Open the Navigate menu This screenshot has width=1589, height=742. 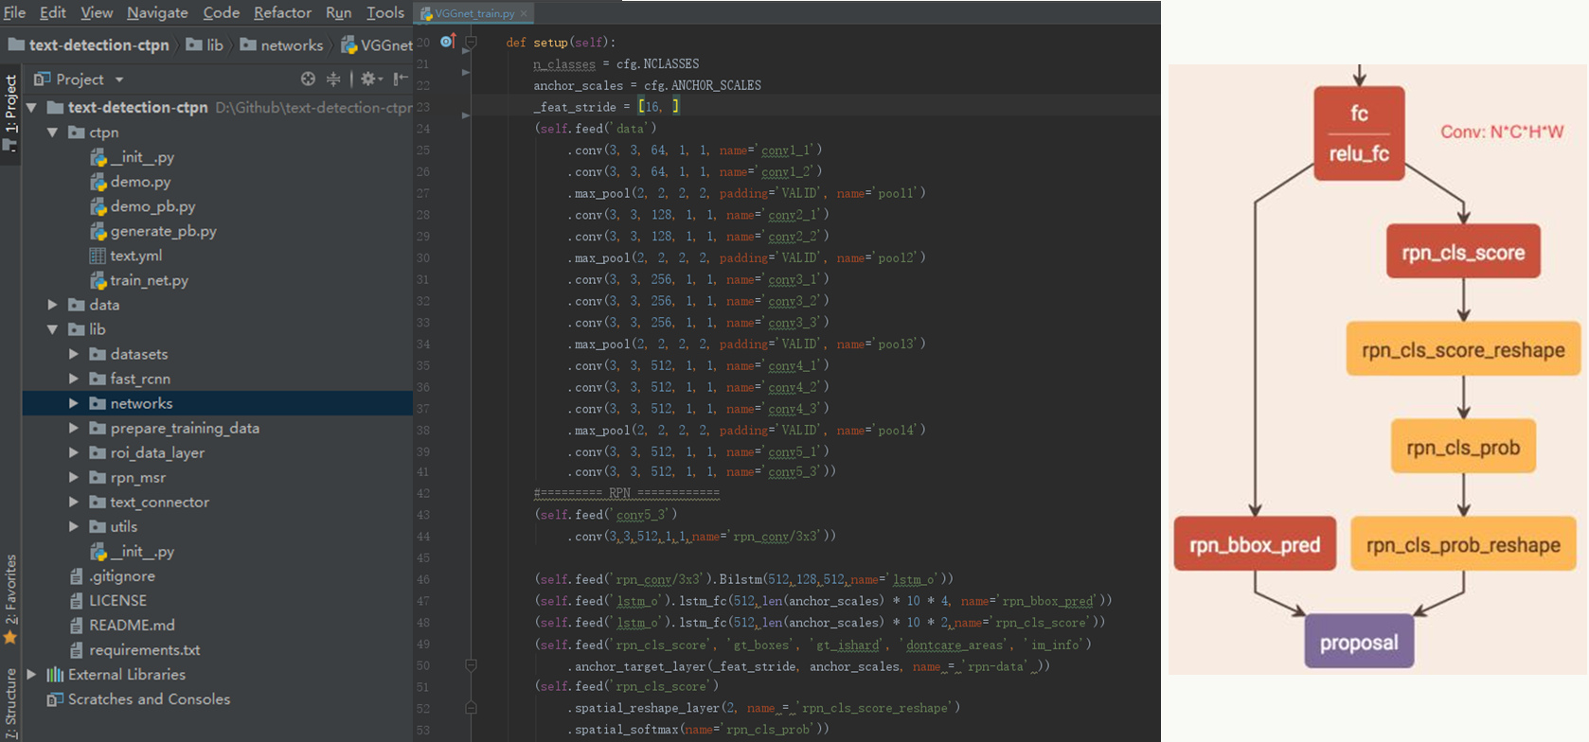click(x=157, y=12)
